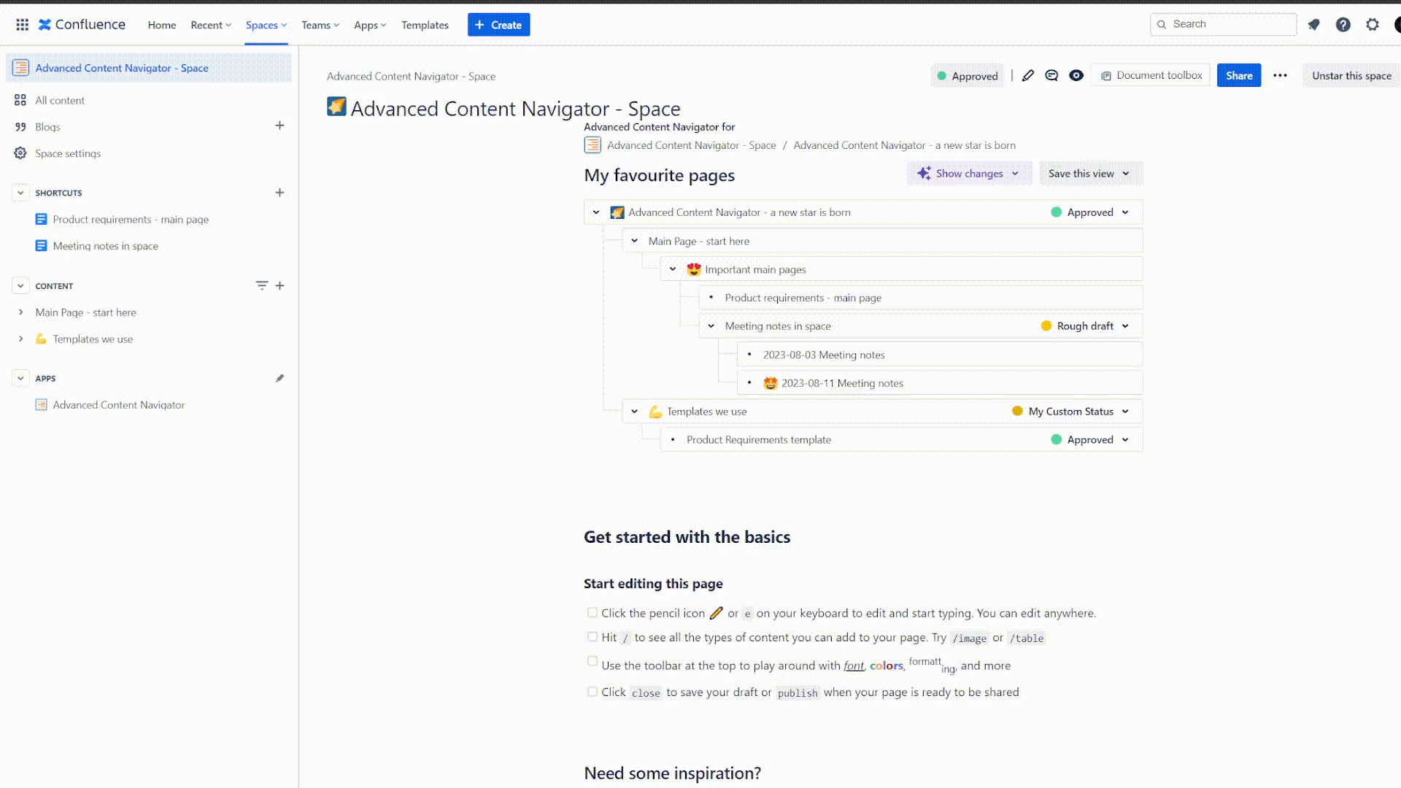
Task: Open the more actions ellipsis menu
Action: [x=1280, y=76]
